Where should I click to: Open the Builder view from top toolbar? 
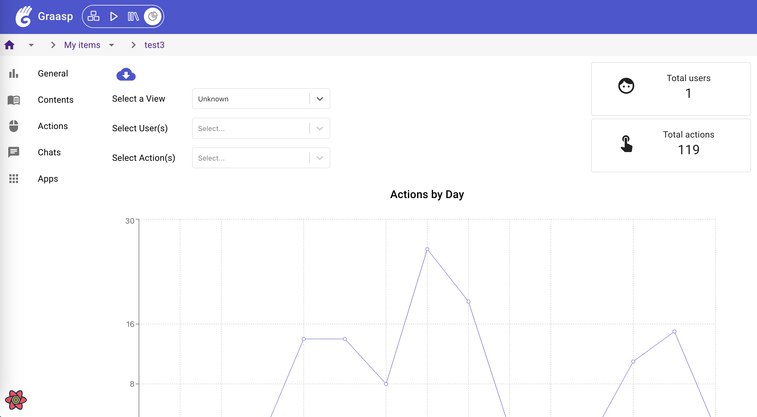pos(93,16)
